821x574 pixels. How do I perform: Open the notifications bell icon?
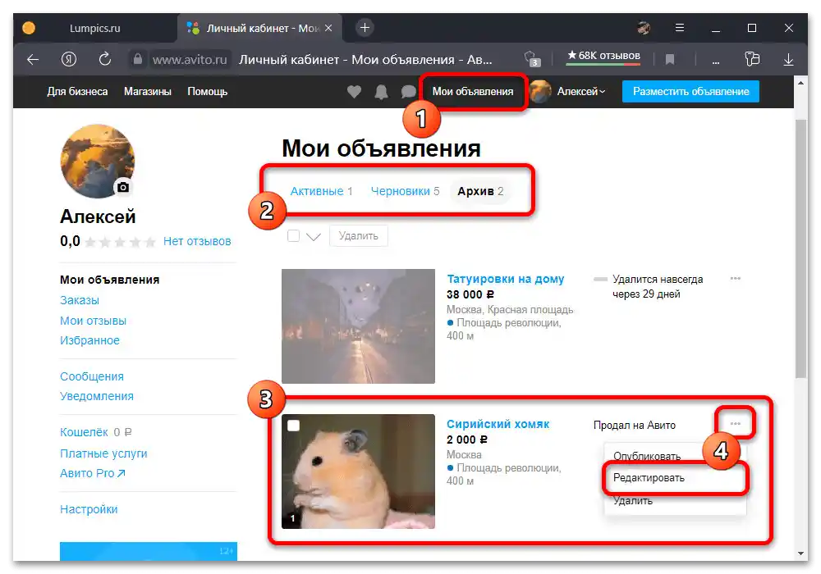point(381,92)
